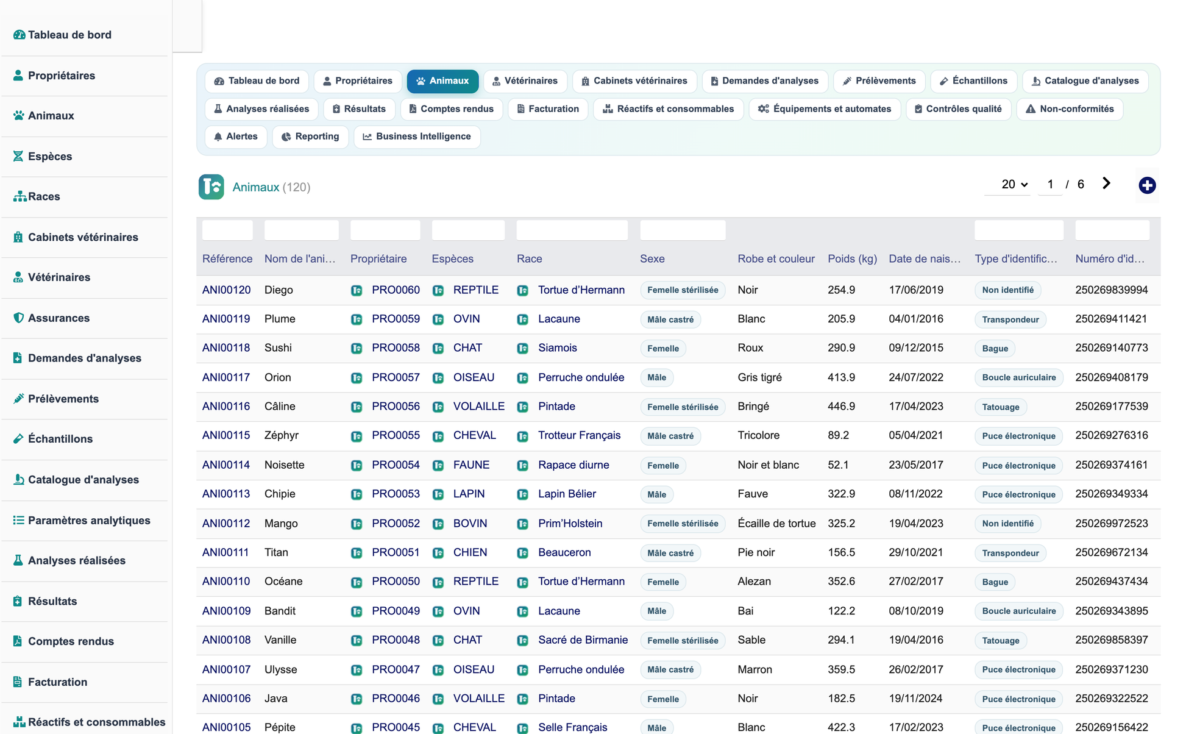1186x734 pixels.
Task: Click the Boucle auriculaire badge in Orion row
Action: pos(1019,378)
